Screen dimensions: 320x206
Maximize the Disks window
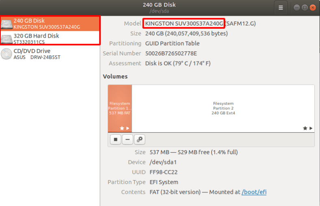point(305,8)
